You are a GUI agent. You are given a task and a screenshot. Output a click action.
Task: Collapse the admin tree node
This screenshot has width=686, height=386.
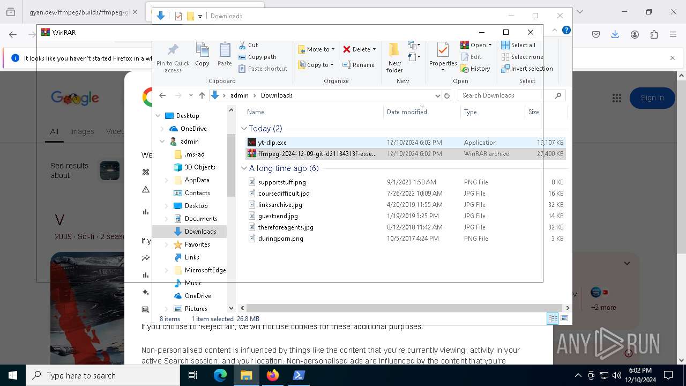point(162,142)
